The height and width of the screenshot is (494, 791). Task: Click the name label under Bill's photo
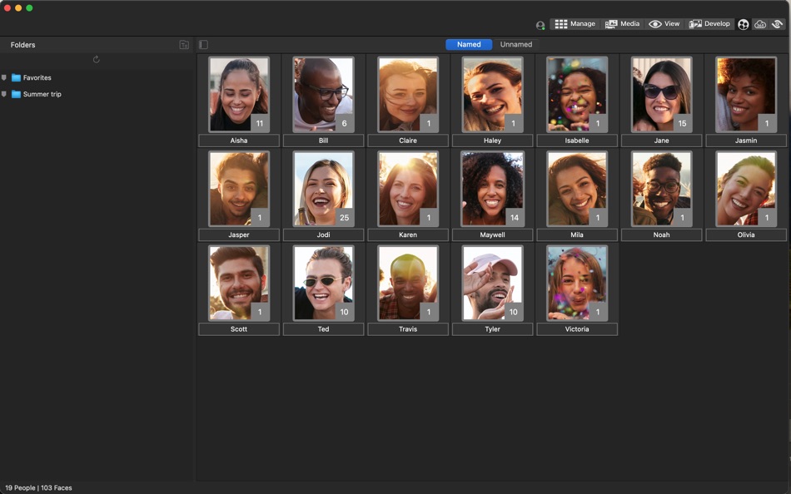[x=323, y=140]
